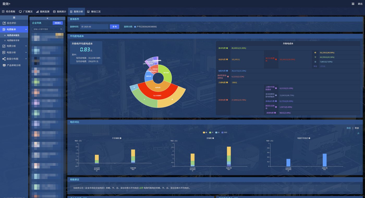Click the help icon next to 居民生活用电
The width and height of the screenshot is (365, 198).
(x=276, y=107)
